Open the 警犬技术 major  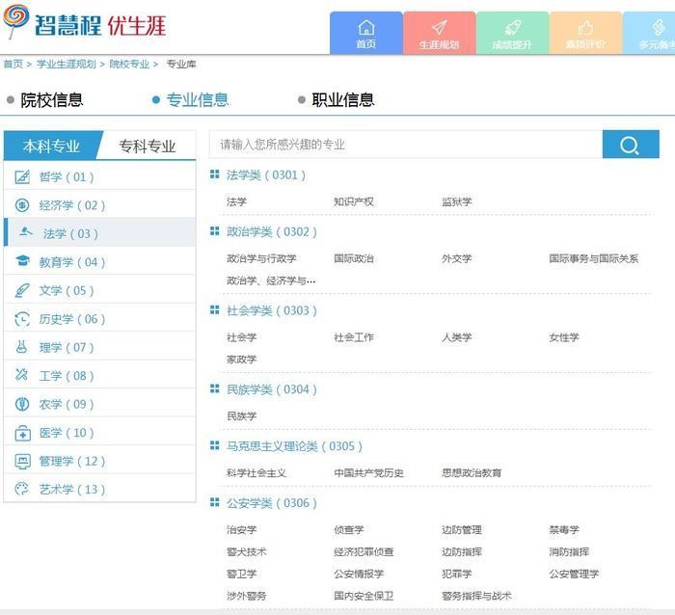(x=247, y=551)
